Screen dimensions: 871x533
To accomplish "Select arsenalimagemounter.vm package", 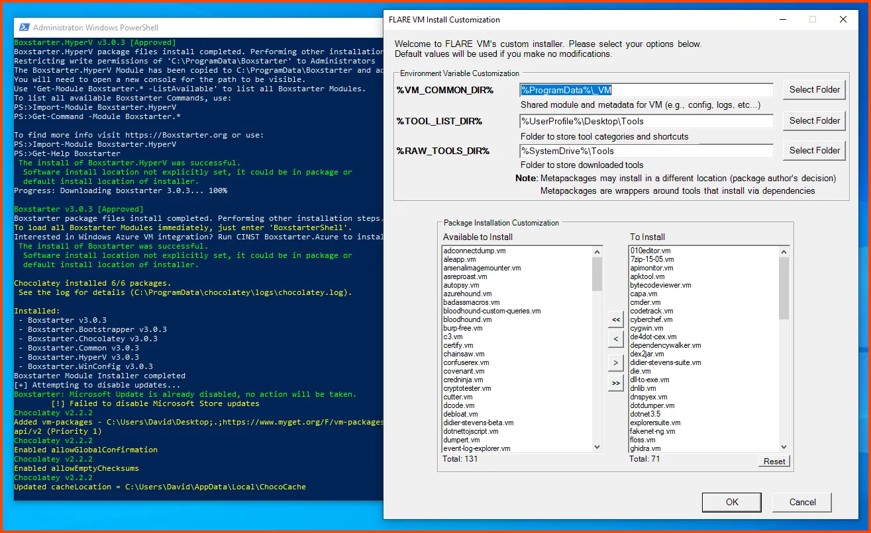I will [x=482, y=268].
